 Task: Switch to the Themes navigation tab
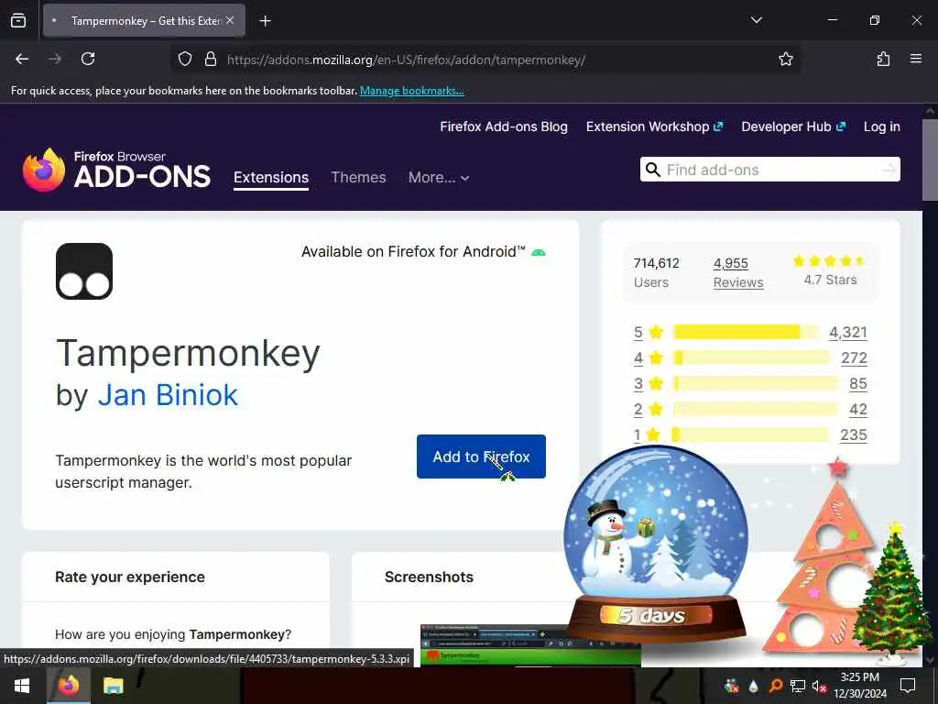pos(358,177)
